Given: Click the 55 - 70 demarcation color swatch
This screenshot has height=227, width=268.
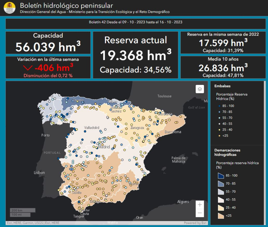Looking at the screenshot, I should coord(221,191).
